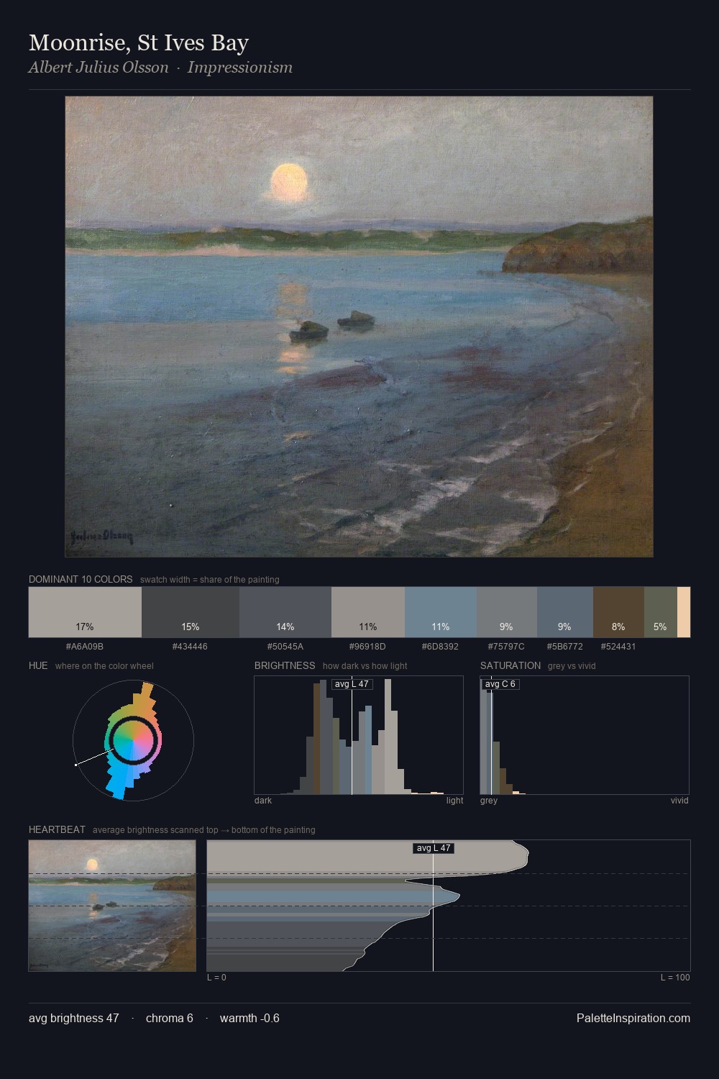Click the 'warmth -0.6' footer text
719x1079 pixels.
249,1018
